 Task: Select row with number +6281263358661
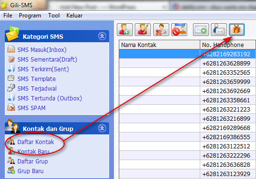188,100
